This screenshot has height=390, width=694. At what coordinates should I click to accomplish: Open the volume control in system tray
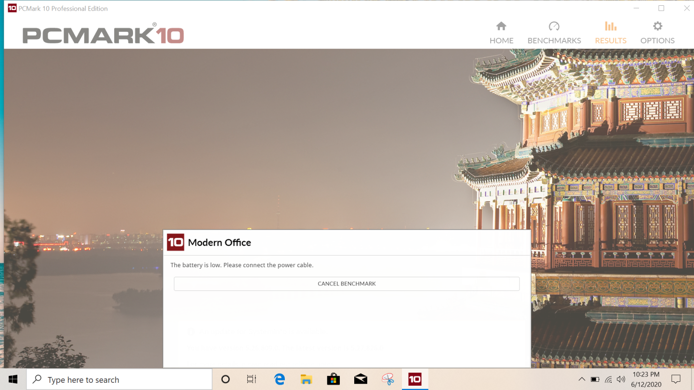pos(621,379)
